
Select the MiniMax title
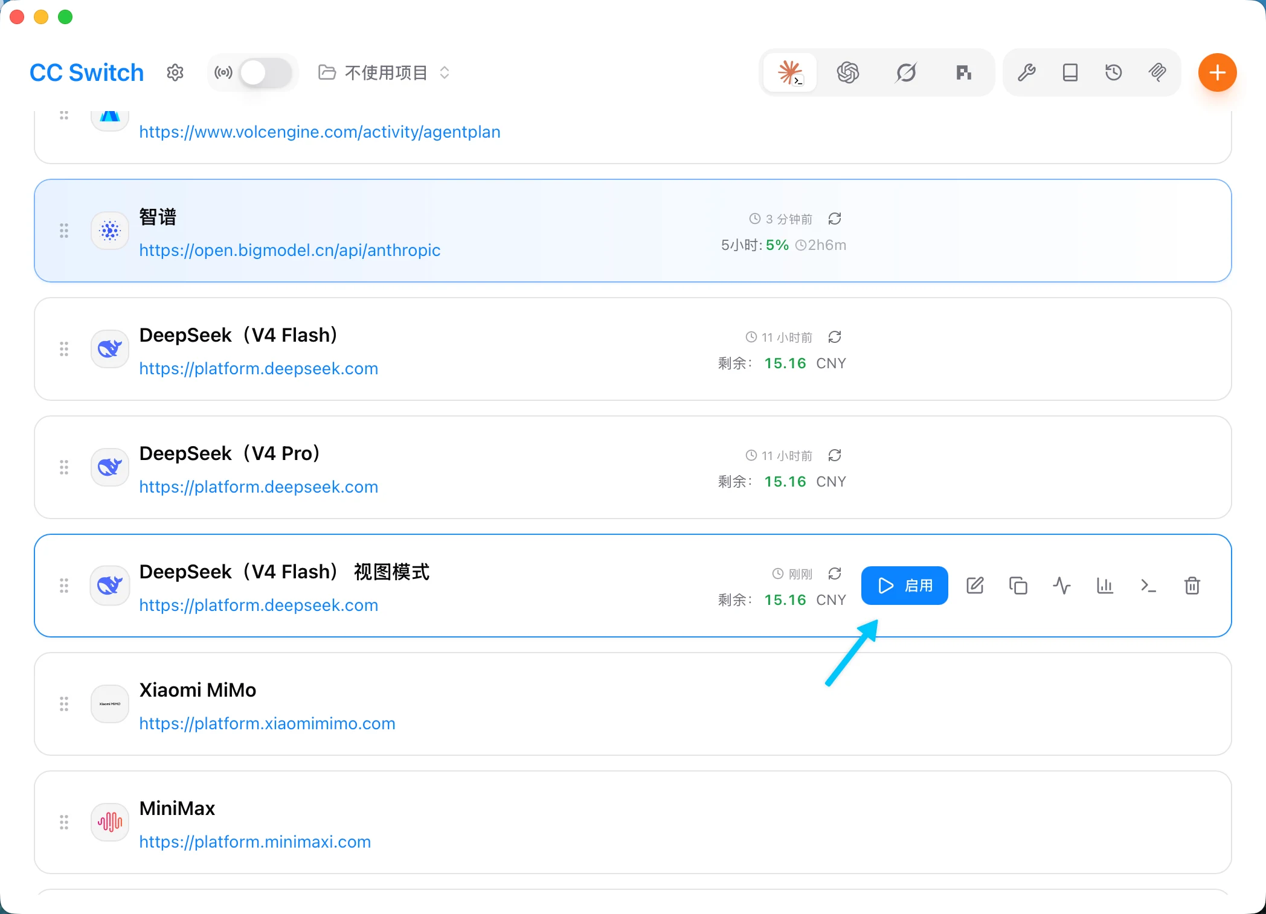click(177, 808)
